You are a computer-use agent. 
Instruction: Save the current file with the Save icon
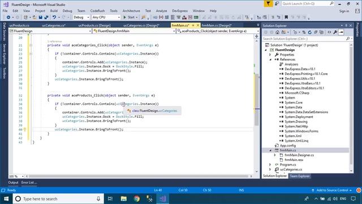[x=40, y=18]
